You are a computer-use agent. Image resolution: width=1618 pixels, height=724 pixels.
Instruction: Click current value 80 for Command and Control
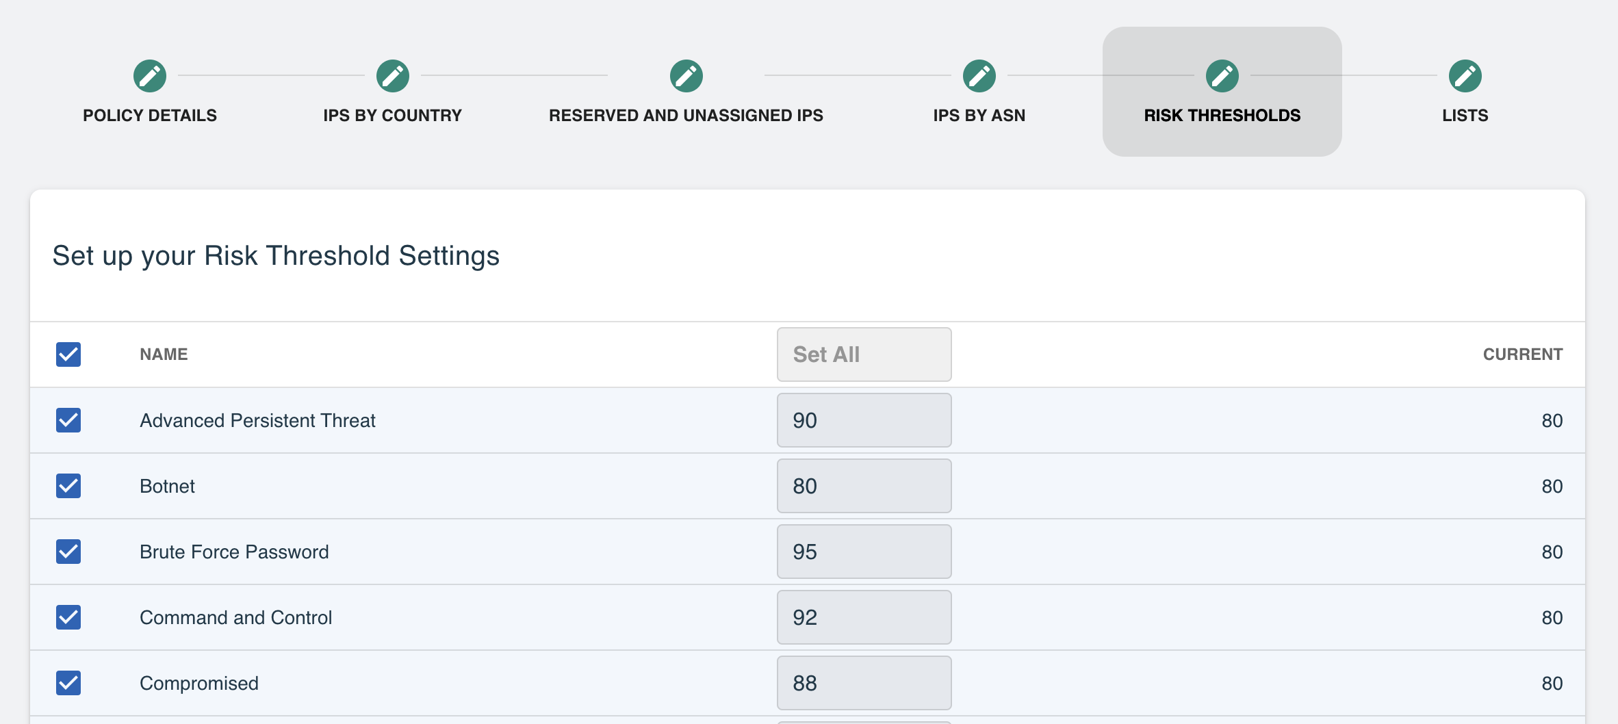(1552, 617)
